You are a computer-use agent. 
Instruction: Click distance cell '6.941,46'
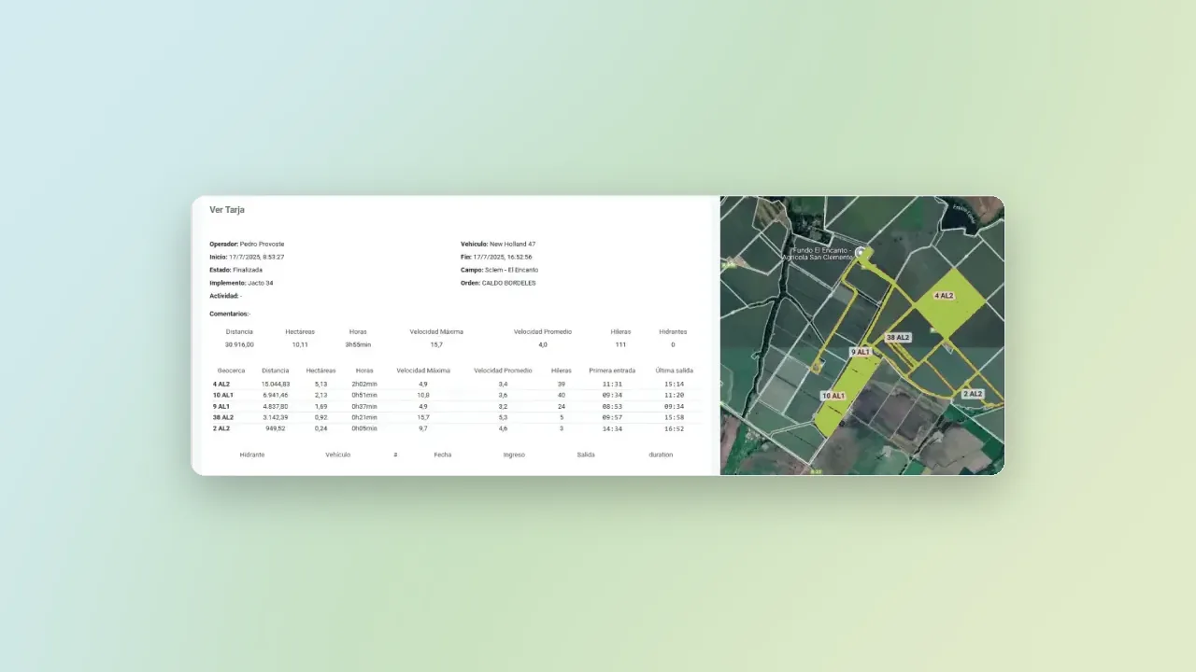[x=278, y=395]
